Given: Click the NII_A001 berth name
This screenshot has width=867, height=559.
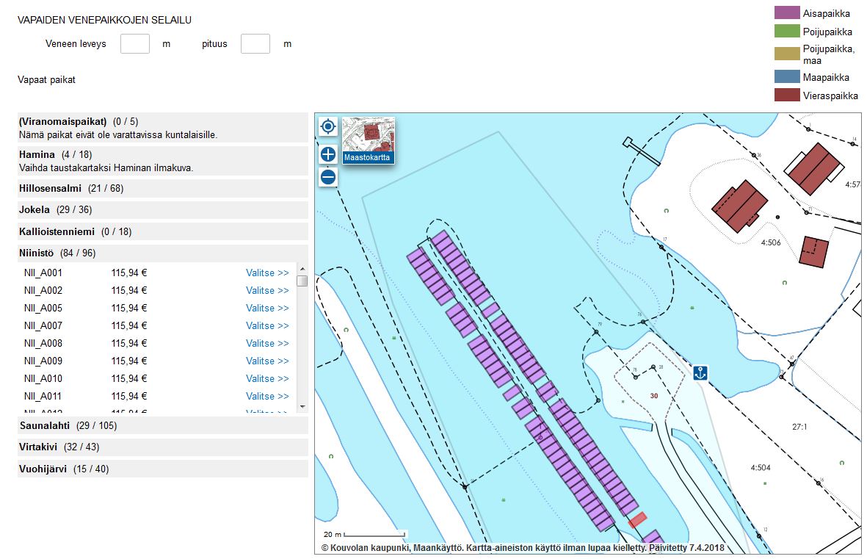Looking at the screenshot, I should point(43,273).
